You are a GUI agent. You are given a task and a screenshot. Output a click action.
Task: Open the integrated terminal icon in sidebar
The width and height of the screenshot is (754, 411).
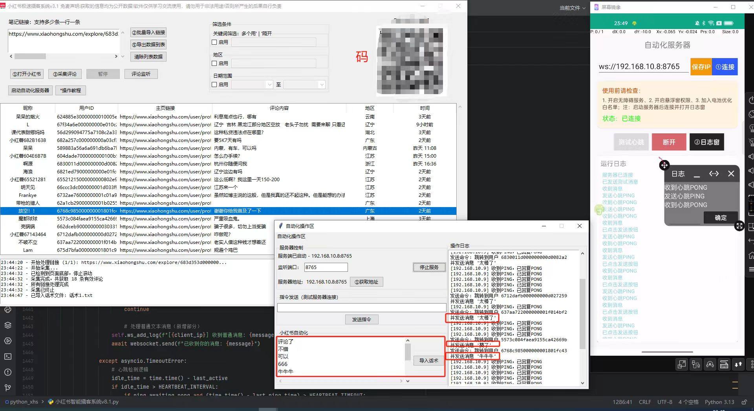(x=7, y=356)
